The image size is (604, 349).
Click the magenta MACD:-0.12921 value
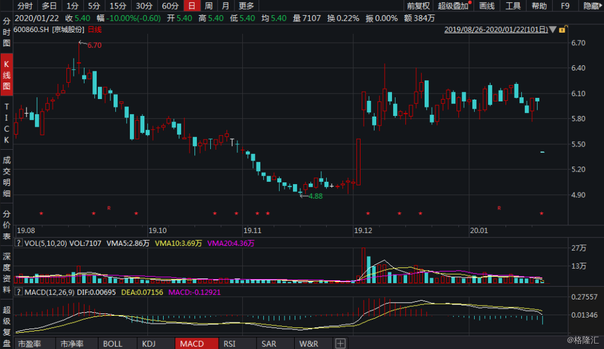194,292
